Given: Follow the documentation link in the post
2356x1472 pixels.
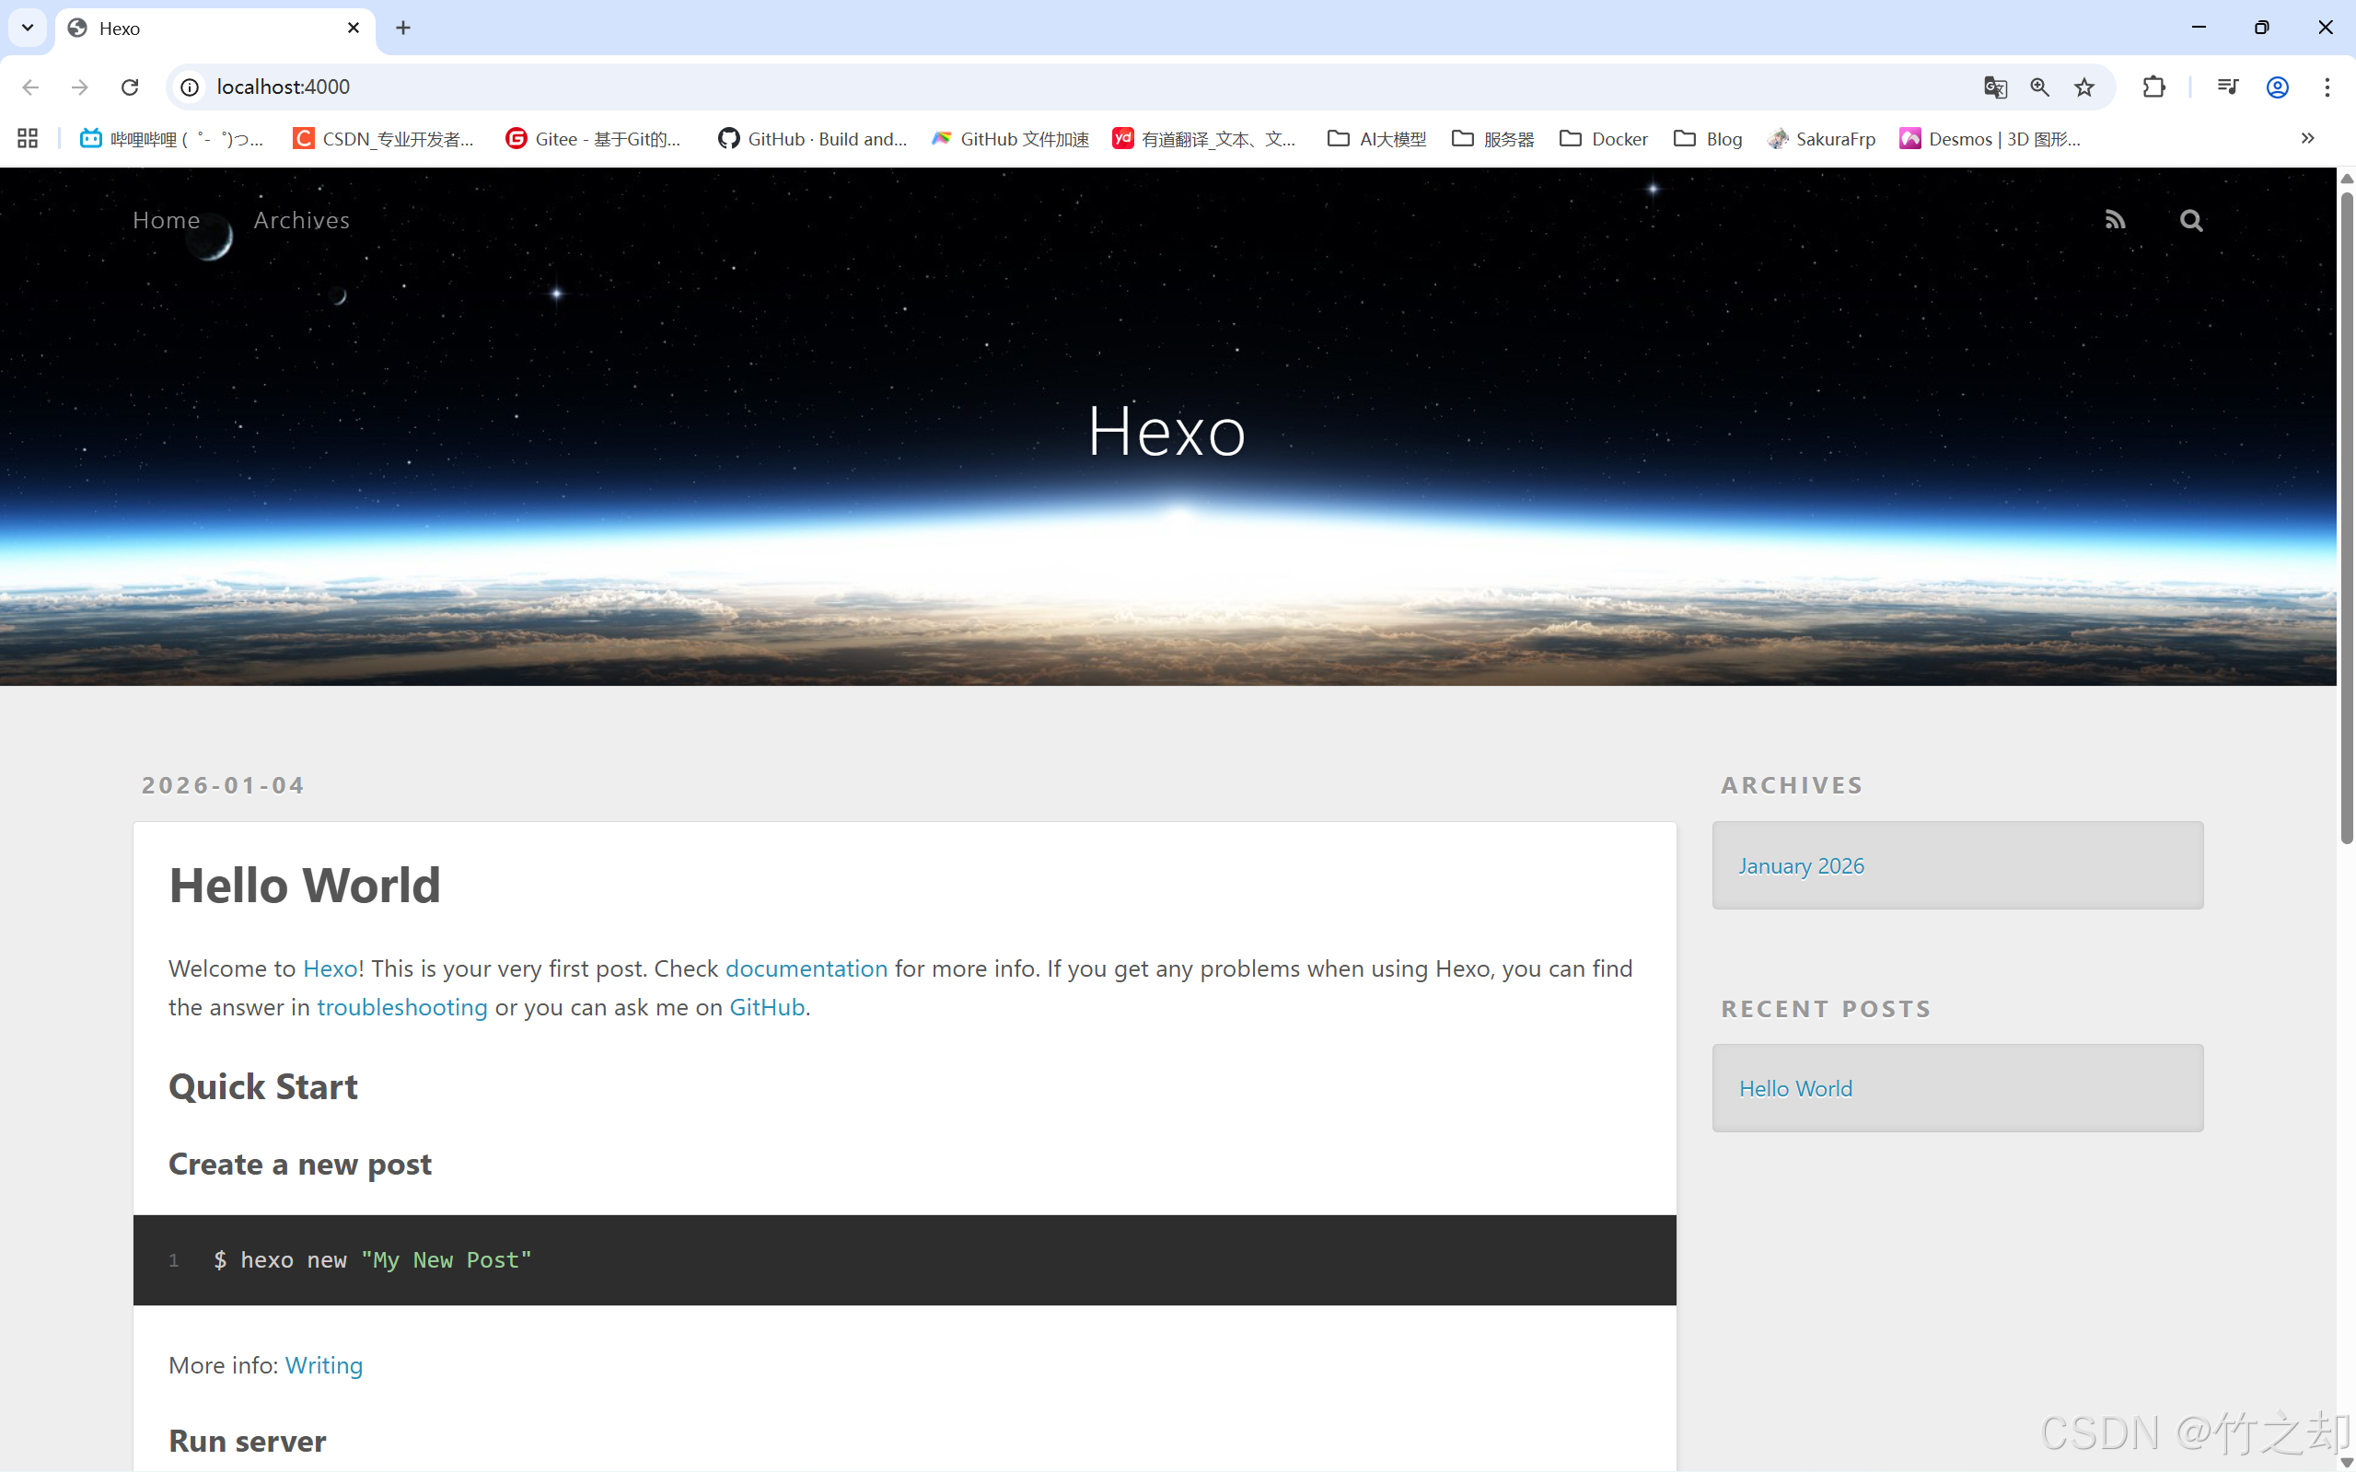Looking at the screenshot, I should point(807,968).
